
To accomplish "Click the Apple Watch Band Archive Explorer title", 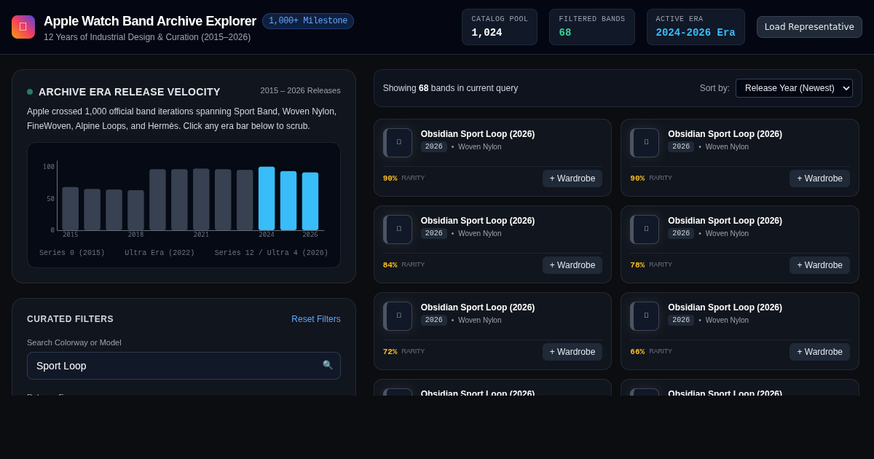I will click(x=150, y=21).
